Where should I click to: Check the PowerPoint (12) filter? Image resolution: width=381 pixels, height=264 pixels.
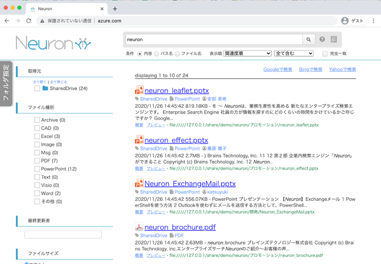[37, 169]
